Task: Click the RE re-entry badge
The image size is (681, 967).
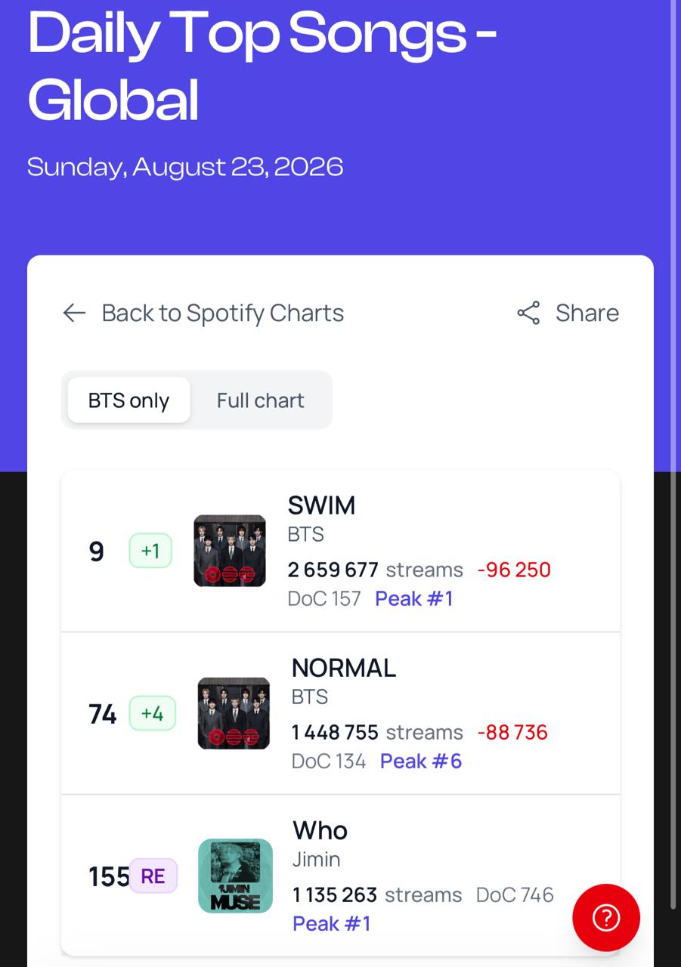Action: coord(153,876)
